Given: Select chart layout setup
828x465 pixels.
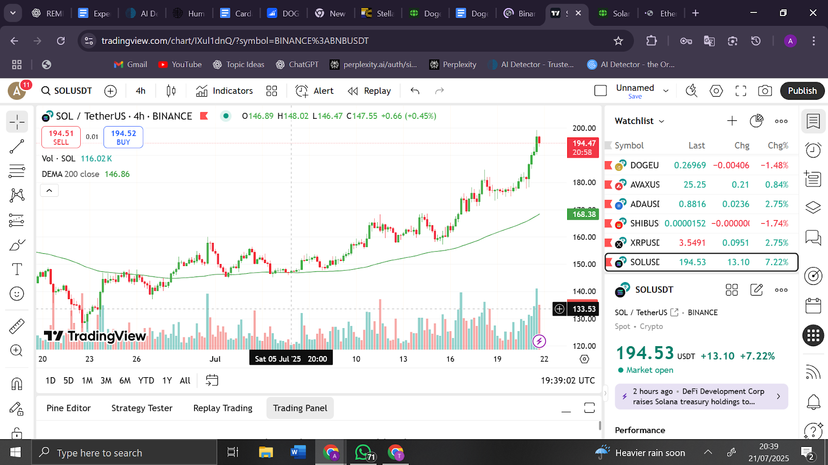Looking at the screenshot, I should [x=601, y=91].
